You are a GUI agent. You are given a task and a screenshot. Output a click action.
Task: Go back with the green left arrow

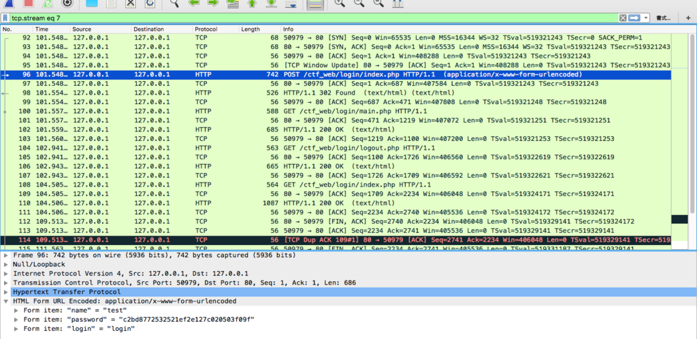[x=194, y=3]
